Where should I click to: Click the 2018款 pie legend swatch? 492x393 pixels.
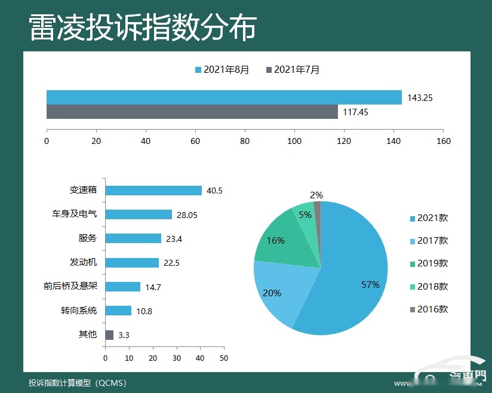(413, 287)
